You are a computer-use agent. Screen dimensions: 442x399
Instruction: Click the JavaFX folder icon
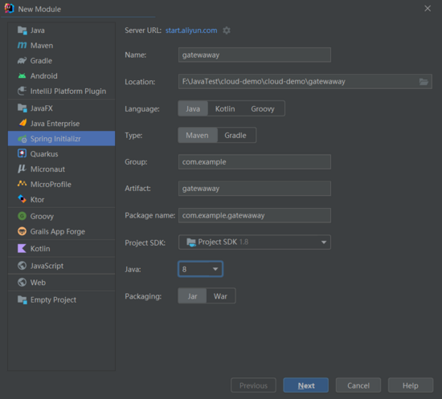pyautogui.click(x=22, y=108)
